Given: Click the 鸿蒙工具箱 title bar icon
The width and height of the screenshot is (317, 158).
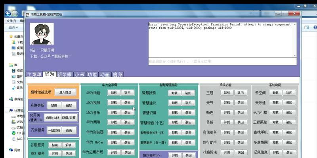Looking at the screenshot, I should tap(27, 14).
